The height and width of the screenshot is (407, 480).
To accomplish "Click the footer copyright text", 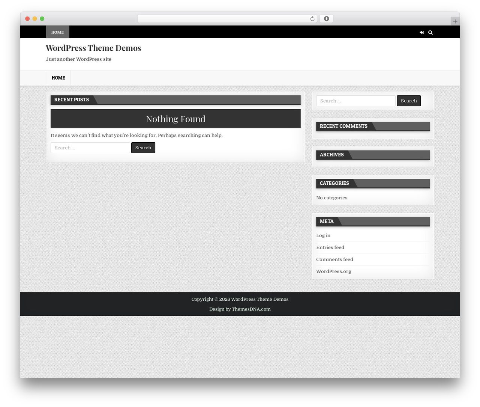I will point(240,299).
